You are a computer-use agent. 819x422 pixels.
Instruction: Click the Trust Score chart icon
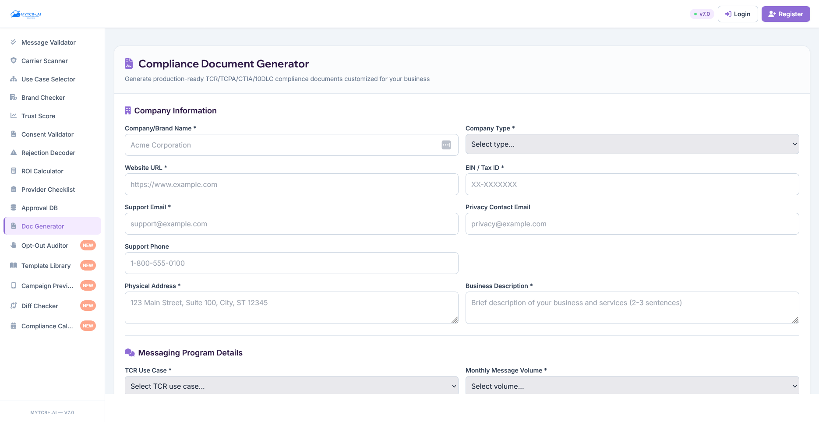pos(14,116)
